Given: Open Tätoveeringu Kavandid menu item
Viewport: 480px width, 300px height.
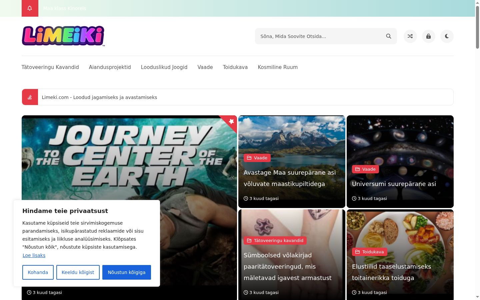Looking at the screenshot, I should coord(50,67).
